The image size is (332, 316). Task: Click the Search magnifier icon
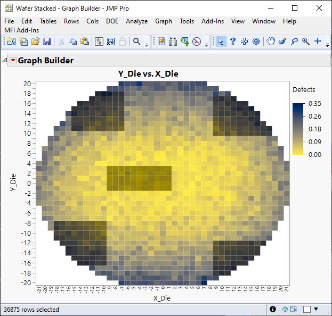pyautogui.click(x=137, y=41)
